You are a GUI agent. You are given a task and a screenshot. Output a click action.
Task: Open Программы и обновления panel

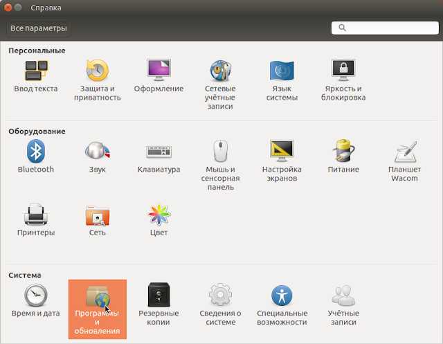coord(98,309)
